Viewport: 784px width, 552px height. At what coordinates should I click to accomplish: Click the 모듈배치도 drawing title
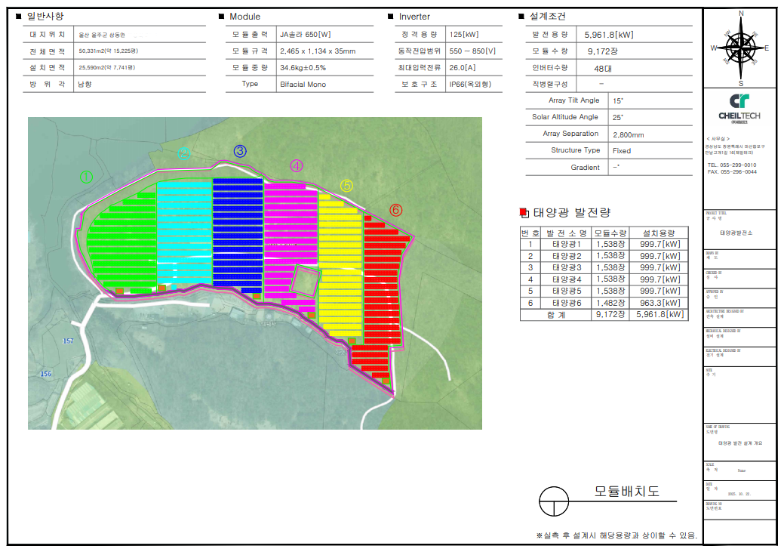click(626, 492)
